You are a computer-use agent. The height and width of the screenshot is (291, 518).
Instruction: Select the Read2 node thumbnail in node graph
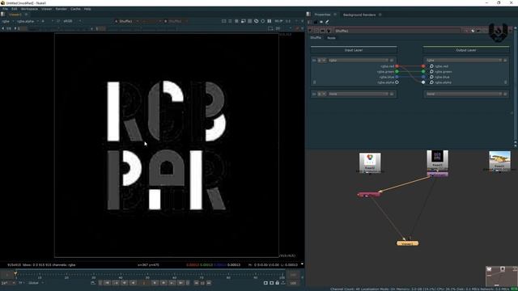370,162
